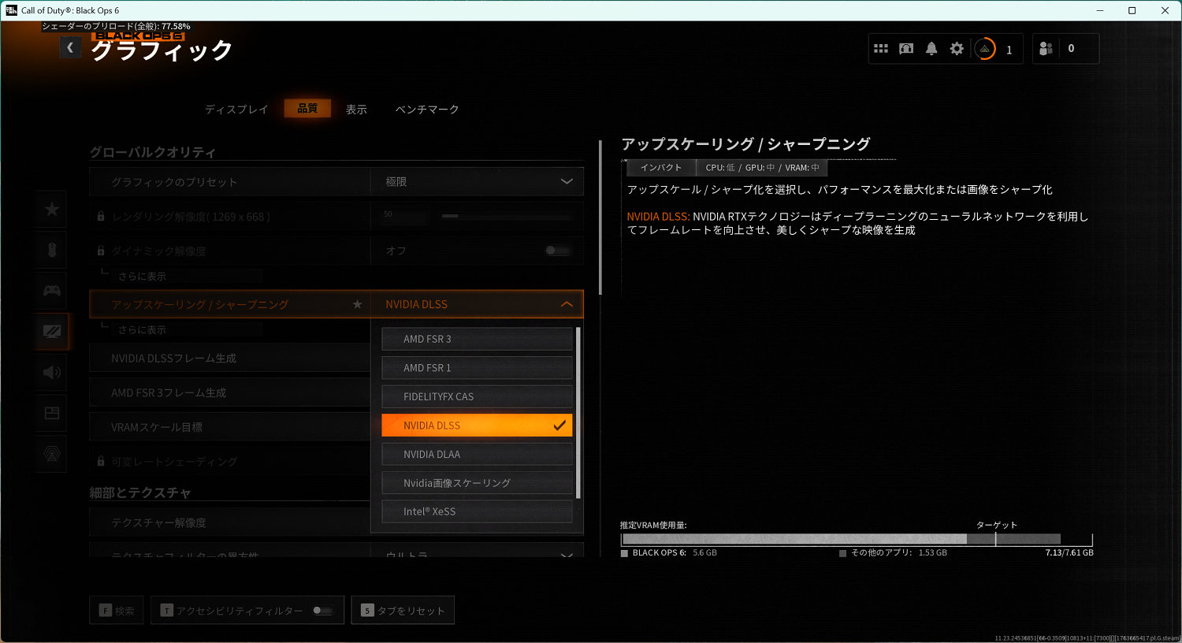The width and height of the screenshot is (1182, 643).
Task: Open the headset voice chat icon
Action: click(x=906, y=49)
